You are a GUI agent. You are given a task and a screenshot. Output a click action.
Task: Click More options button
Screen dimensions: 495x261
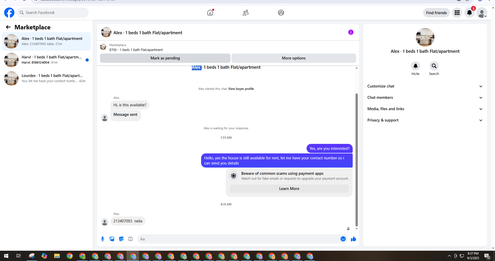294,58
